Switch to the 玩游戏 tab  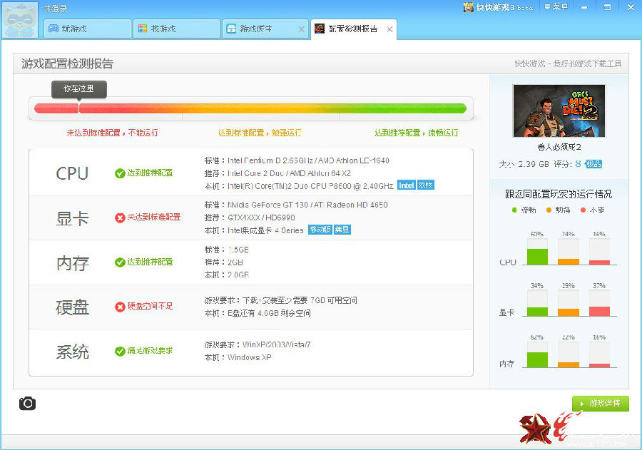click(x=88, y=29)
